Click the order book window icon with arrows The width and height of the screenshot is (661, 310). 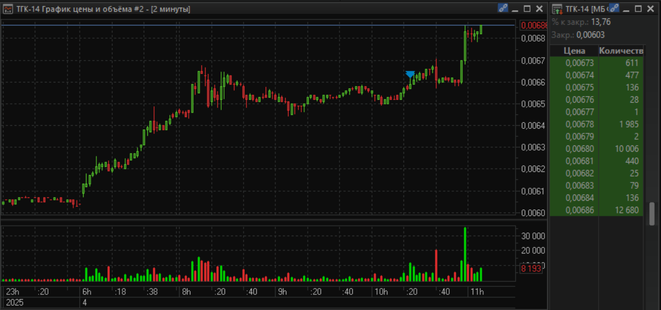557,9
